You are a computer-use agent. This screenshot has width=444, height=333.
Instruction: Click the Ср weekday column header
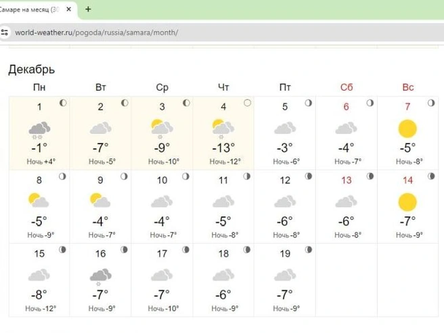coord(162,87)
